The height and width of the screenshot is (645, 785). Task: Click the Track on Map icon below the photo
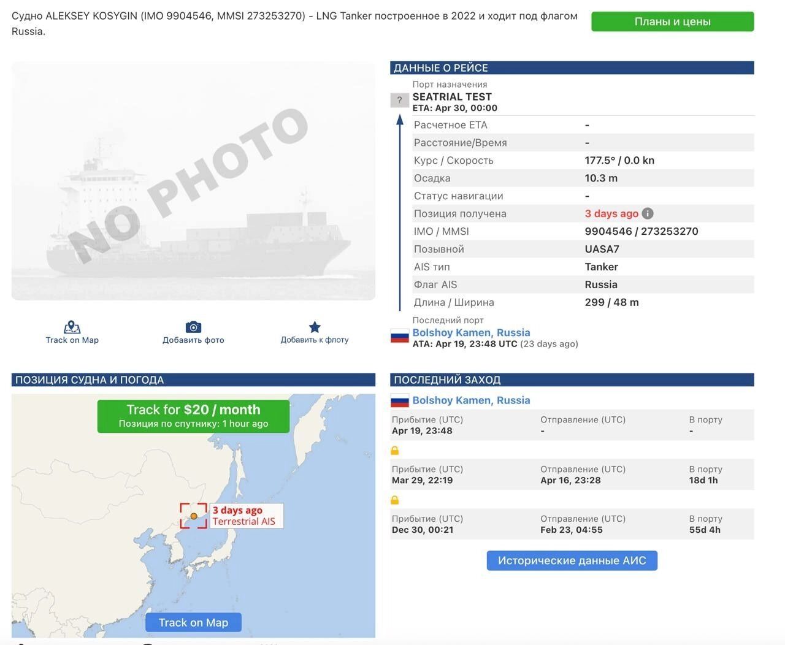click(x=72, y=327)
